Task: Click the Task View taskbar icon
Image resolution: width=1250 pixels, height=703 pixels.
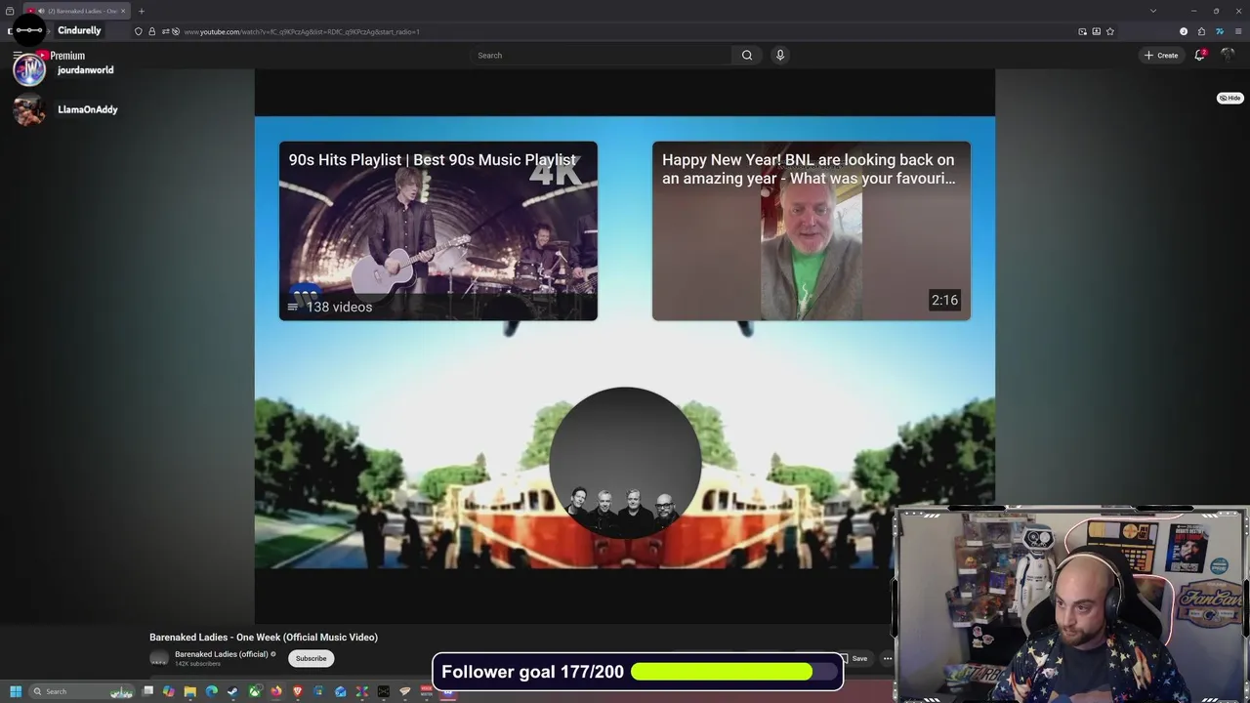Action: click(147, 691)
